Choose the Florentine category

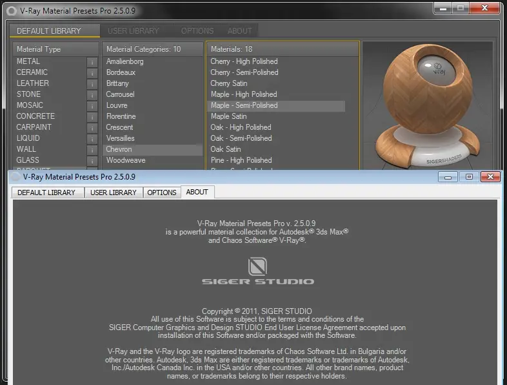152,116
